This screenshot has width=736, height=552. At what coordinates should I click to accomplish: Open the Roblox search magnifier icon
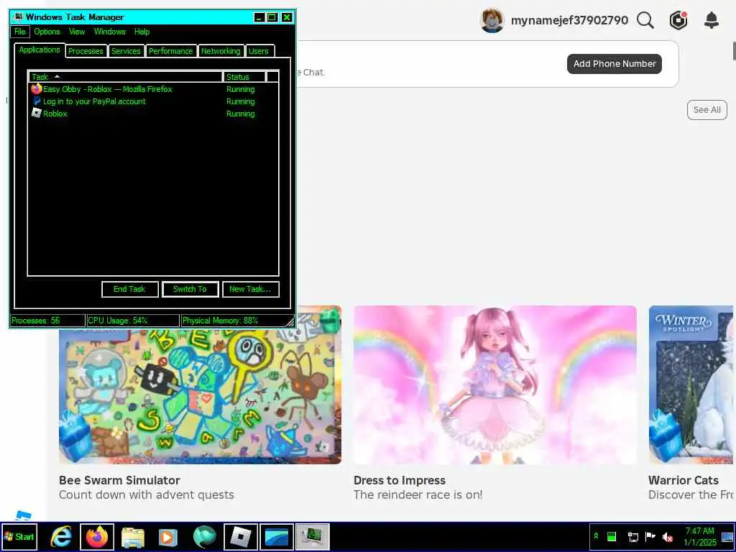pyautogui.click(x=645, y=20)
